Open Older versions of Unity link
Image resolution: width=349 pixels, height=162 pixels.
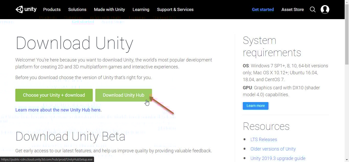pyautogui.click(x=273, y=149)
